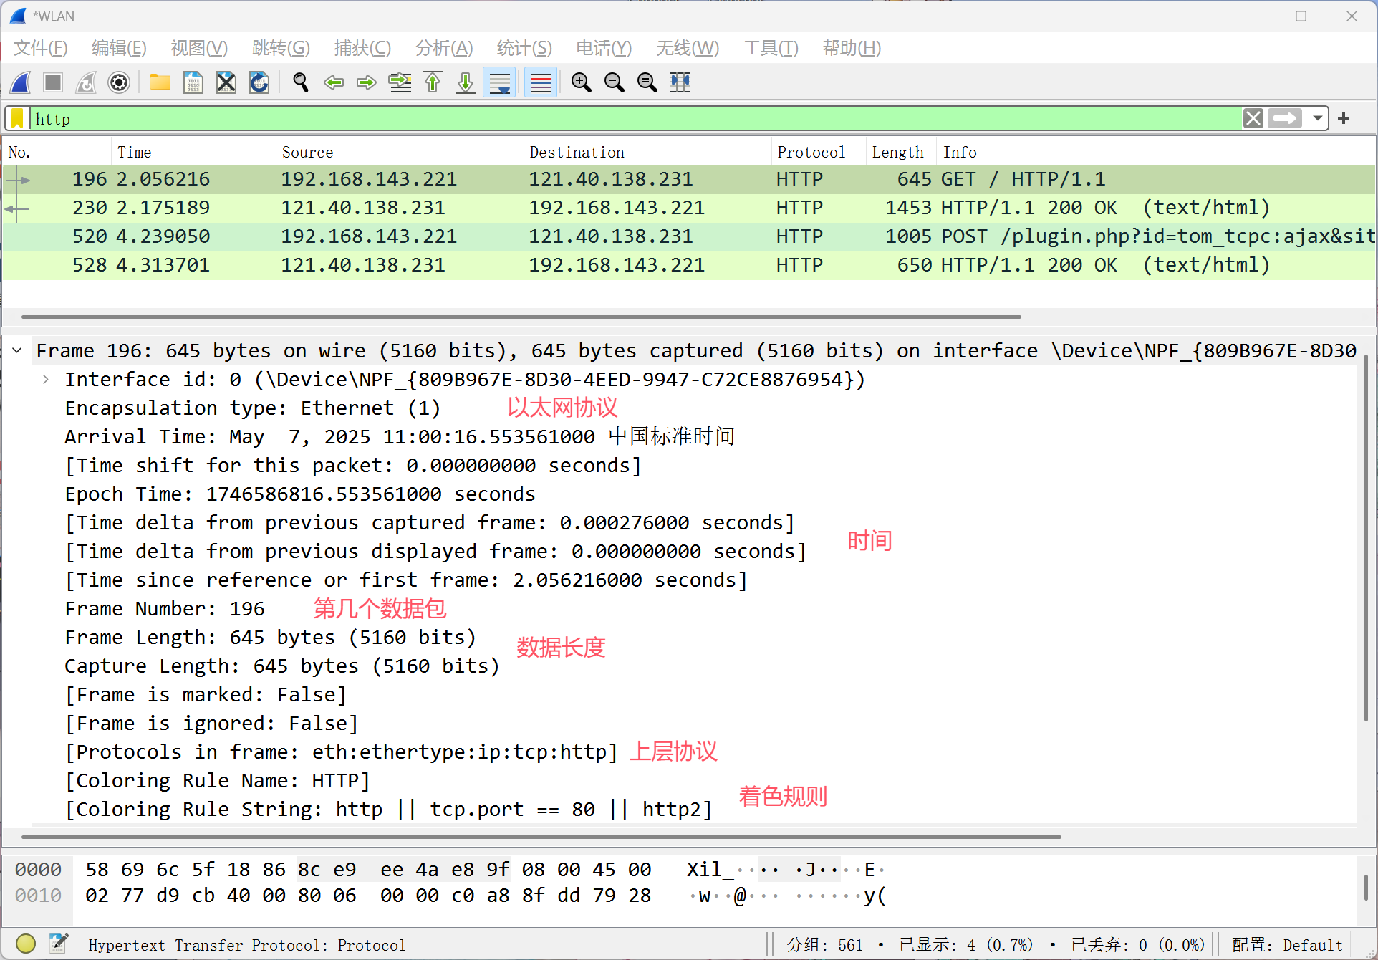The width and height of the screenshot is (1378, 960).
Task: Open the 分析(A) menu
Action: (x=444, y=48)
